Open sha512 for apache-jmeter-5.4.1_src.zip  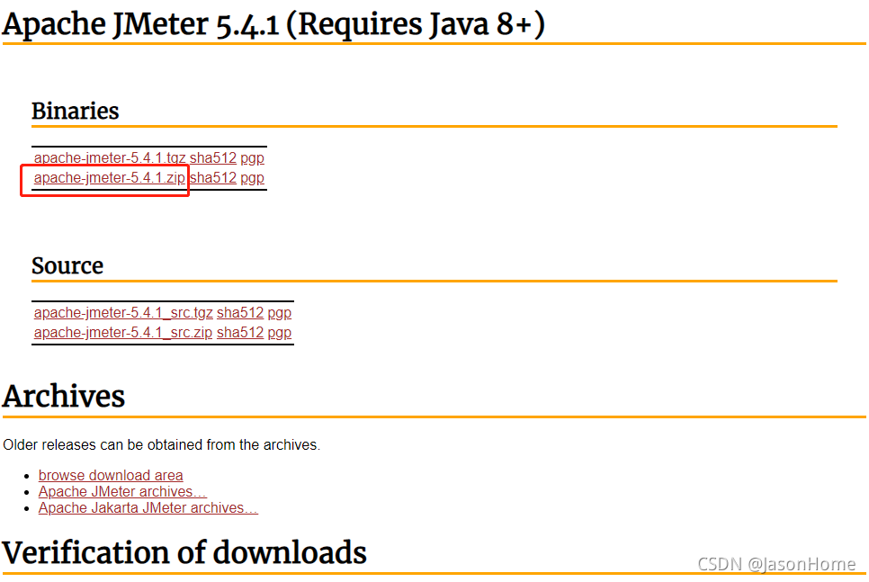(240, 333)
